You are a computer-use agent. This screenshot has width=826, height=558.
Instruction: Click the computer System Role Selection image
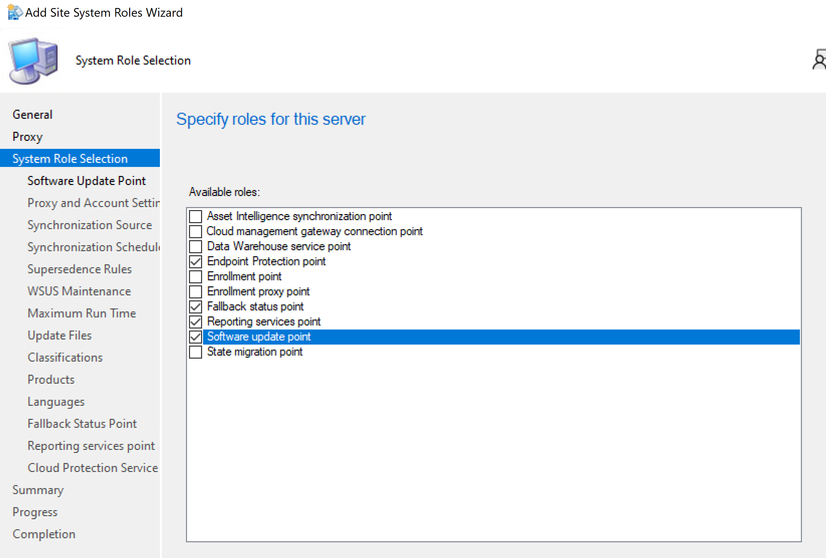tap(34, 61)
